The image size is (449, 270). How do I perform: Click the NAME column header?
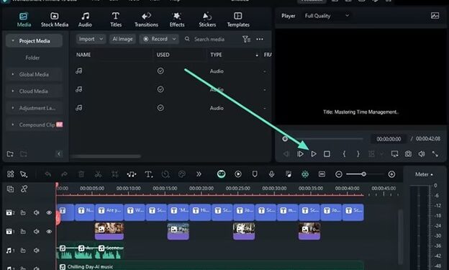pyautogui.click(x=83, y=55)
